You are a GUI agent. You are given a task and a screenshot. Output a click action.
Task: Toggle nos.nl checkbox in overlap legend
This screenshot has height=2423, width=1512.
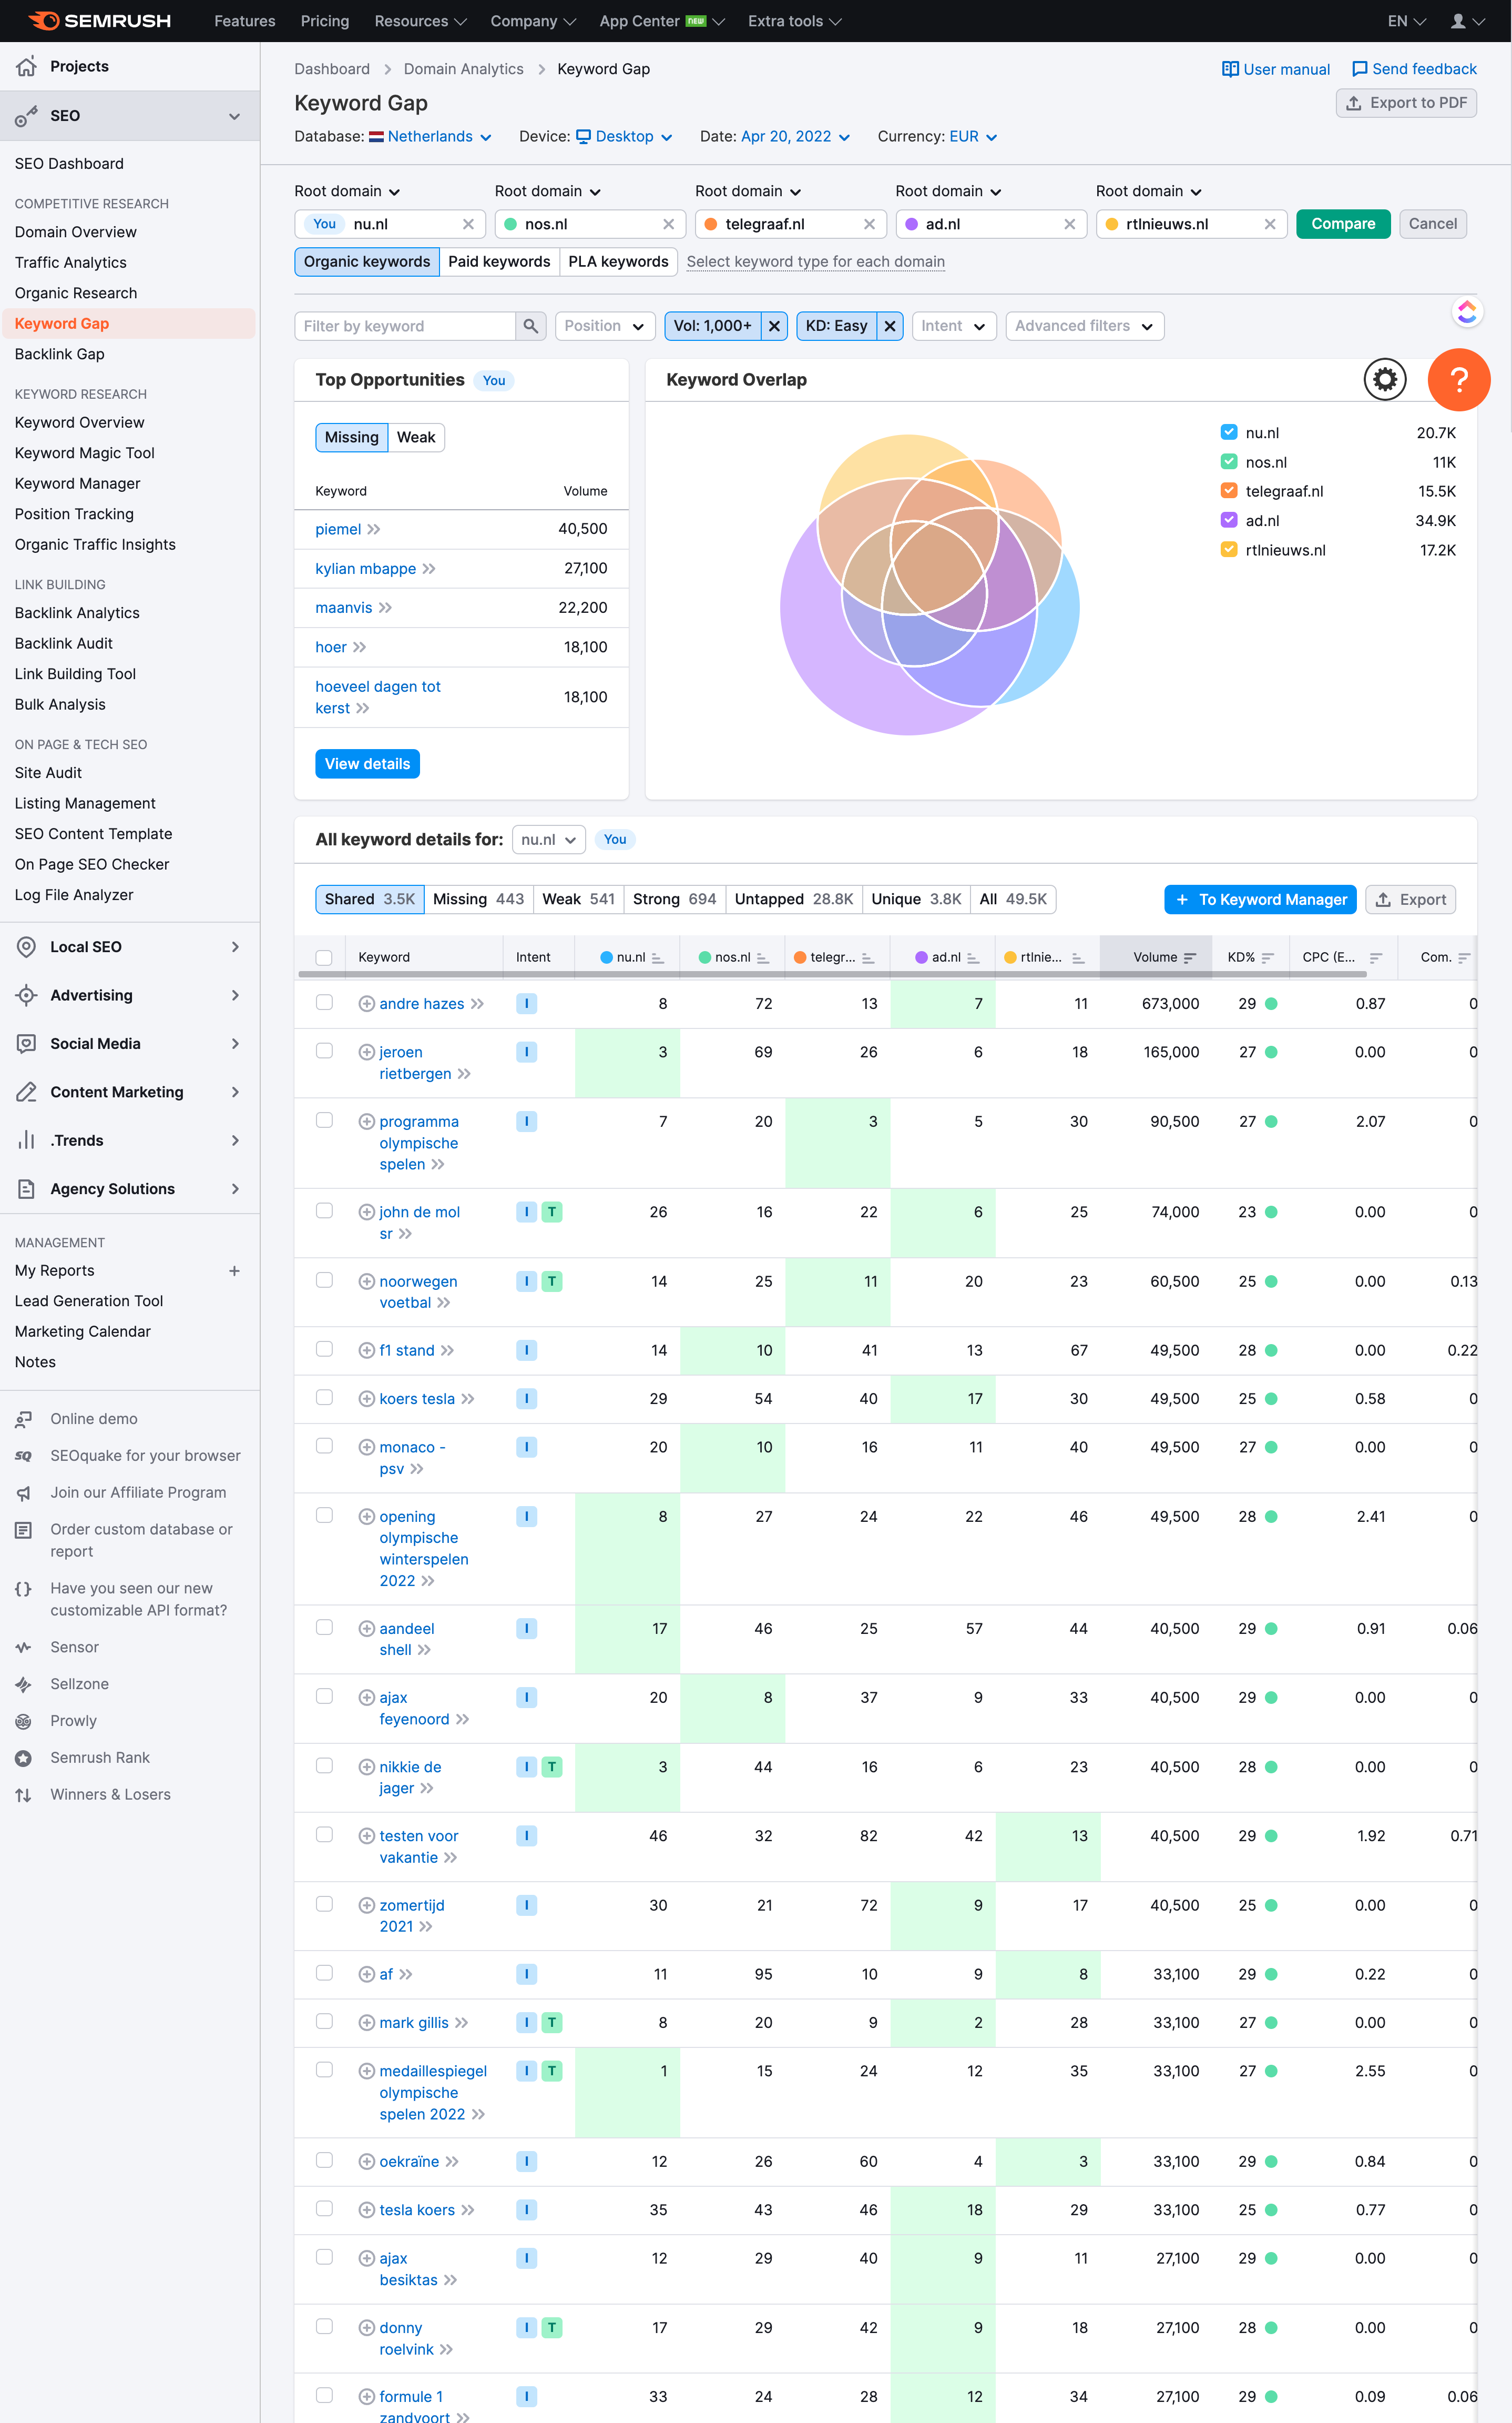(x=1229, y=461)
